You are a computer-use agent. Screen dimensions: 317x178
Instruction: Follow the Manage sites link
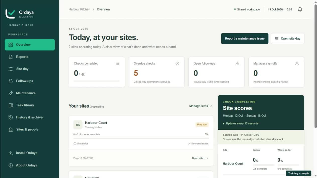point(201,106)
